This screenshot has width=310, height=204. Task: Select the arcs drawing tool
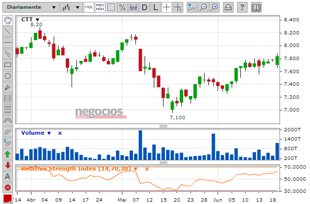click(x=8, y=121)
